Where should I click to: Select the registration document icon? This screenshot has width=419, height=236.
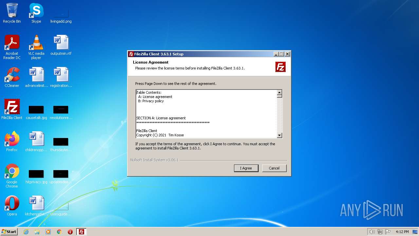(x=61, y=77)
